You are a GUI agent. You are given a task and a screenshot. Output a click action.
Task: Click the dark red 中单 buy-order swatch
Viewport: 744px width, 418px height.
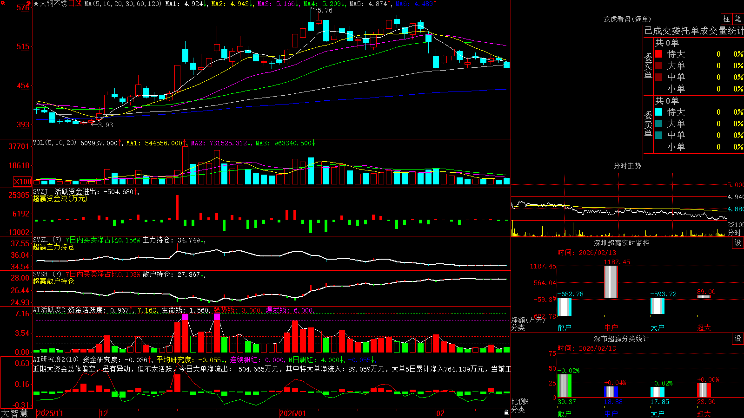tap(658, 77)
